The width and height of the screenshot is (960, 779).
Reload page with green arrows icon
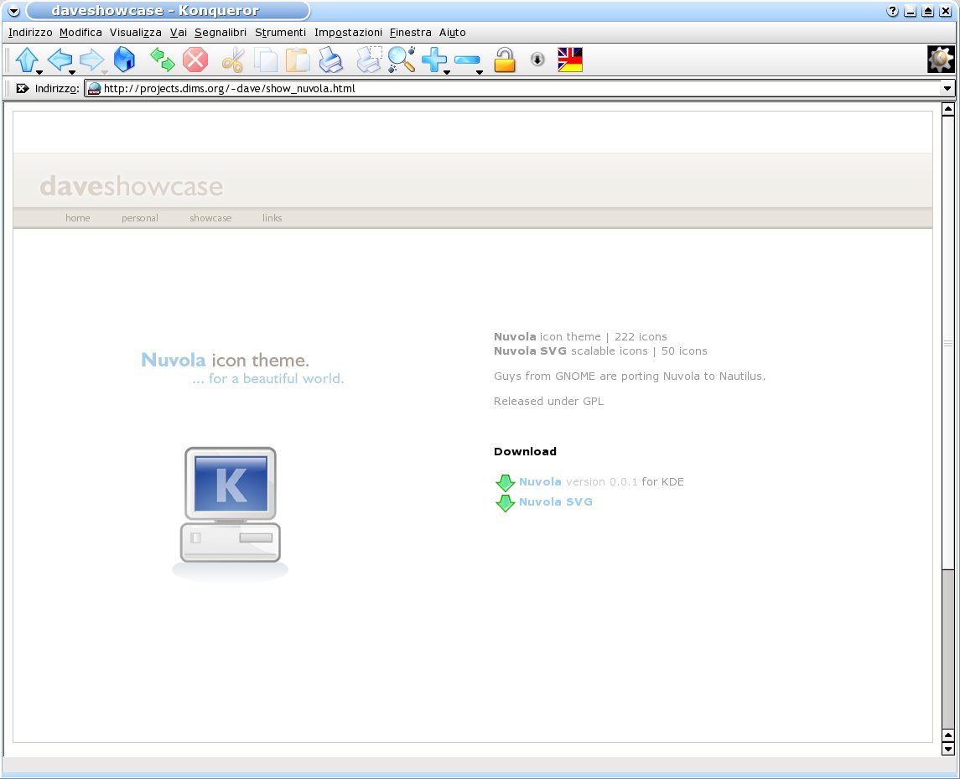[163, 60]
